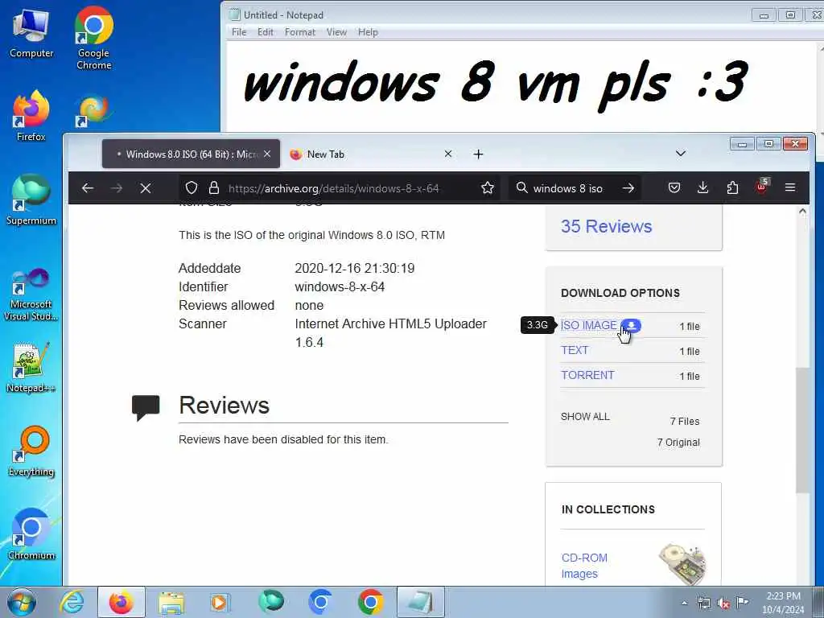Click Firefox taskbar button
Viewport: 824px width, 618px height.
coord(122,602)
